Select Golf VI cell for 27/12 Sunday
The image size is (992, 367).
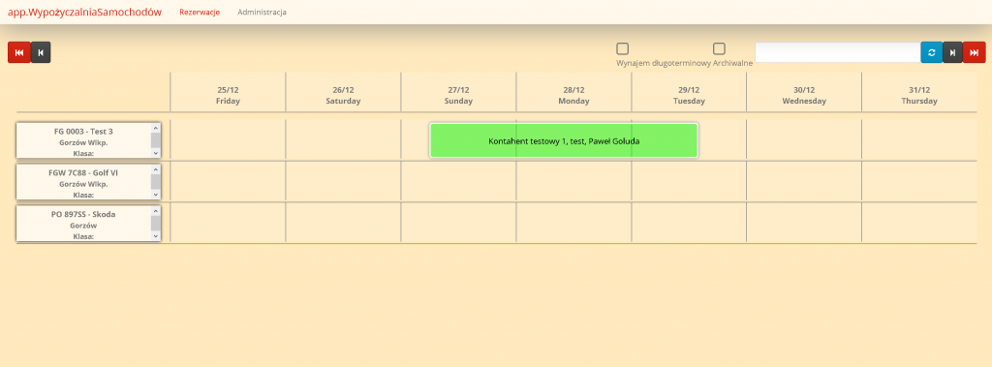(458, 182)
